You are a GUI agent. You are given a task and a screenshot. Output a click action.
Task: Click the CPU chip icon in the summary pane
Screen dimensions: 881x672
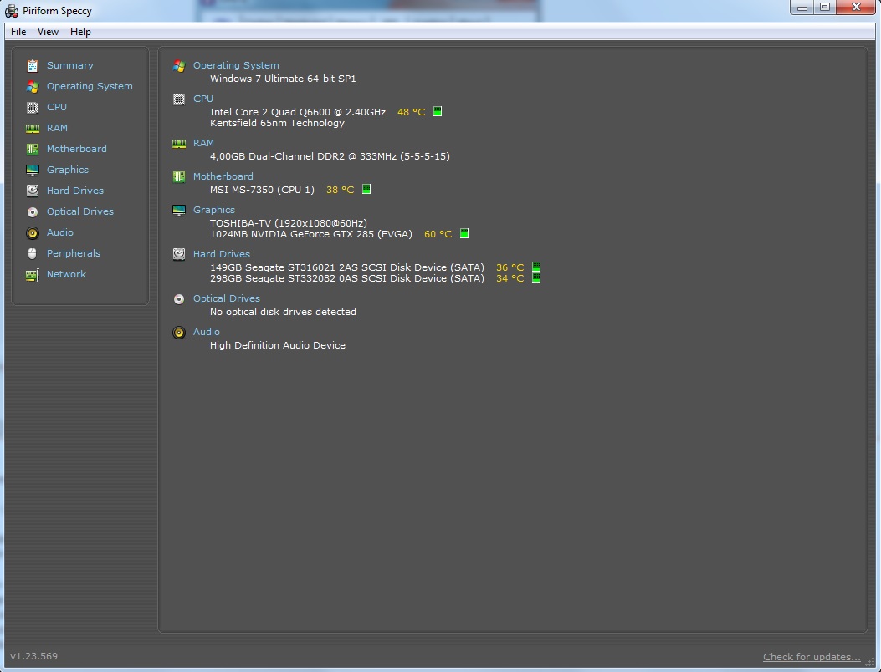click(x=178, y=99)
